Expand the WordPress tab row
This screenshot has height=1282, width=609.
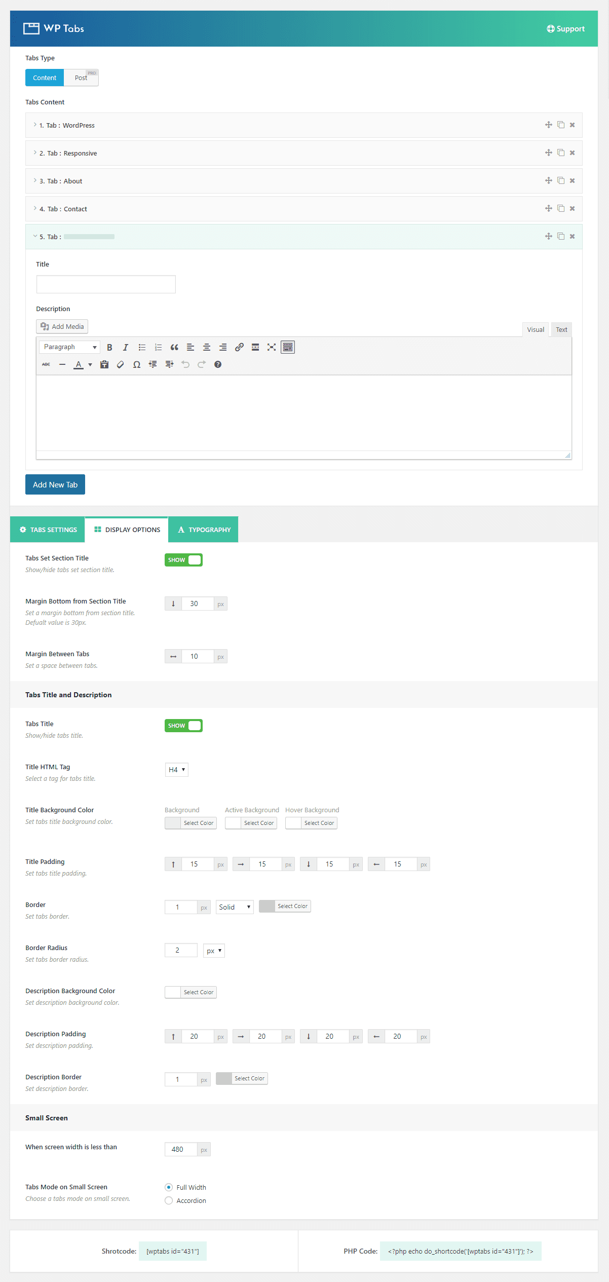304,125
